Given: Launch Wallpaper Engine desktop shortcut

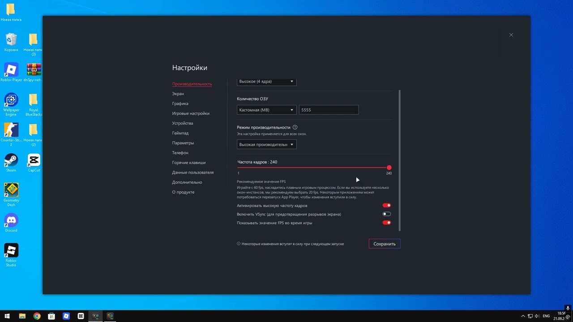Looking at the screenshot, I should [x=11, y=104].
